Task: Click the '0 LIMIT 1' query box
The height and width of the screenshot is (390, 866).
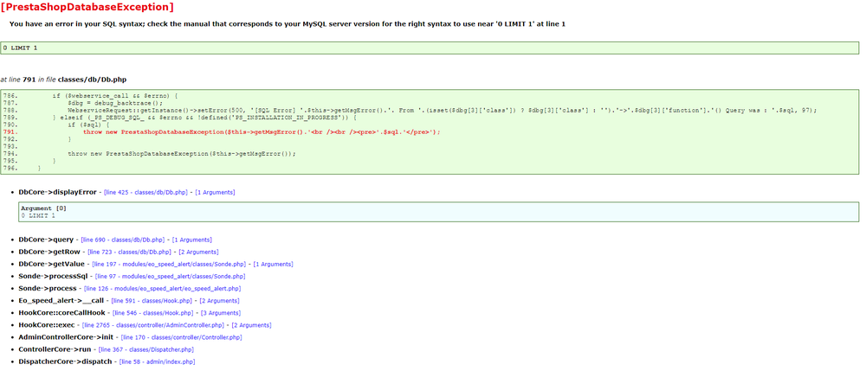Action: [x=430, y=48]
